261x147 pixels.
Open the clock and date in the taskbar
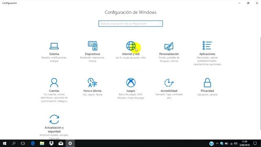245,143
